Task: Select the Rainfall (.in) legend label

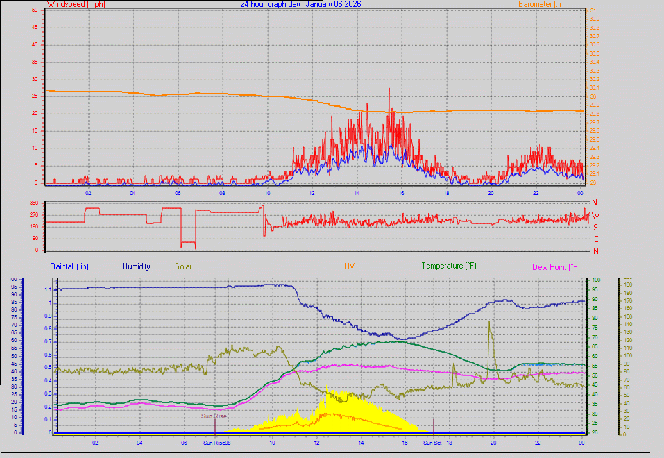Action: pyautogui.click(x=68, y=266)
